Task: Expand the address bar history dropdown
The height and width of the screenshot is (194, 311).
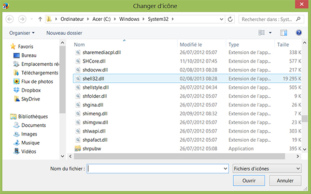Action: pos(221,19)
